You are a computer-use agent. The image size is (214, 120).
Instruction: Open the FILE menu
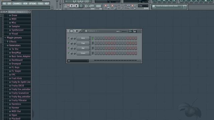coord(4,4)
